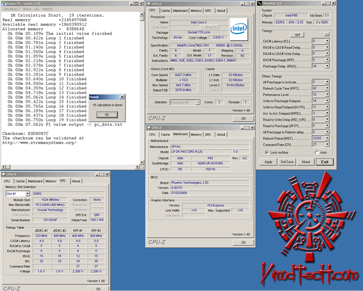Click the Core Voltage 2.016 V value

point(218,37)
